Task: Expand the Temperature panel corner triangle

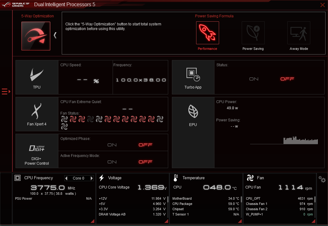Action: coord(240,221)
